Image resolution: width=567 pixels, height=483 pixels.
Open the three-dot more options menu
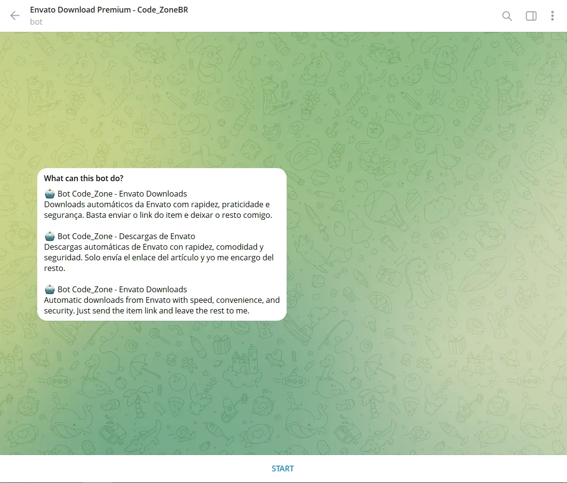click(552, 16)
